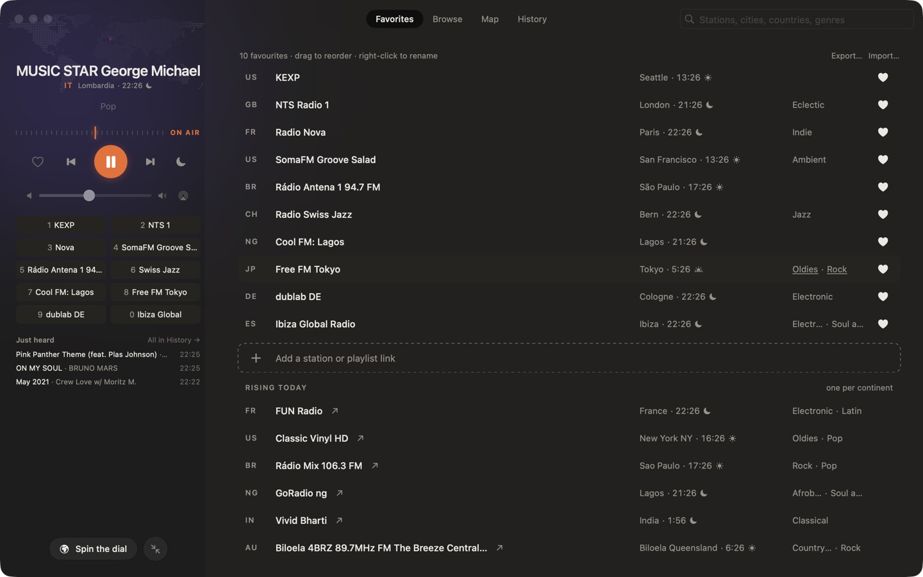Screen dimensions: 923x577
Task: Click the collapse player arrows icon
Action: [x=156, y=549]
